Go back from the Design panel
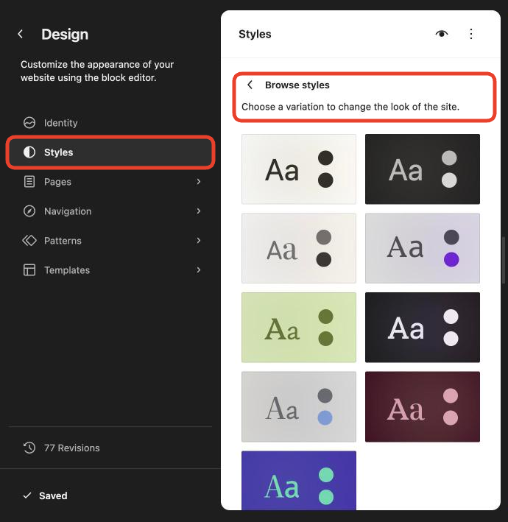The height and width of the screenshot is (522, 508). 21,34
